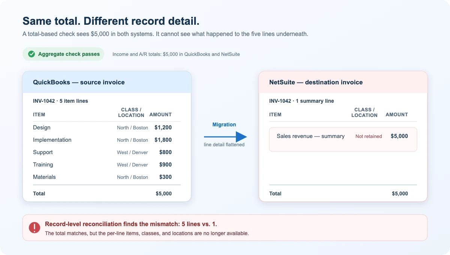The height and width of the screenshot is (255, 450).
Task: Click North / Boston in the Implementation row
Action: [x=132, y=140]
